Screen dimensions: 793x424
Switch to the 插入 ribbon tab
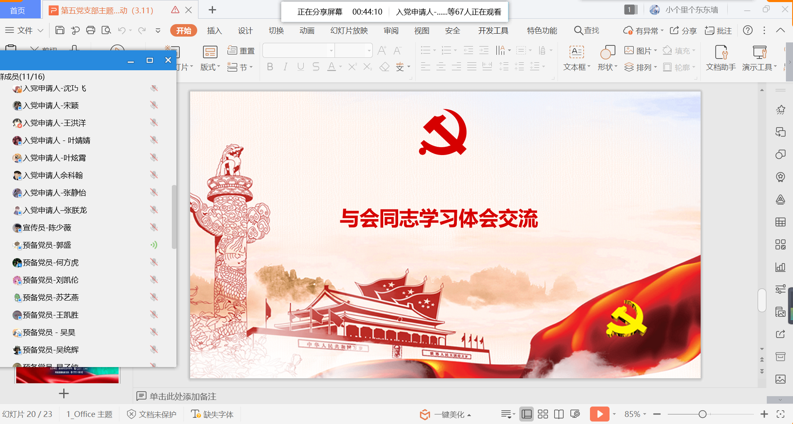tap(214, 30)
